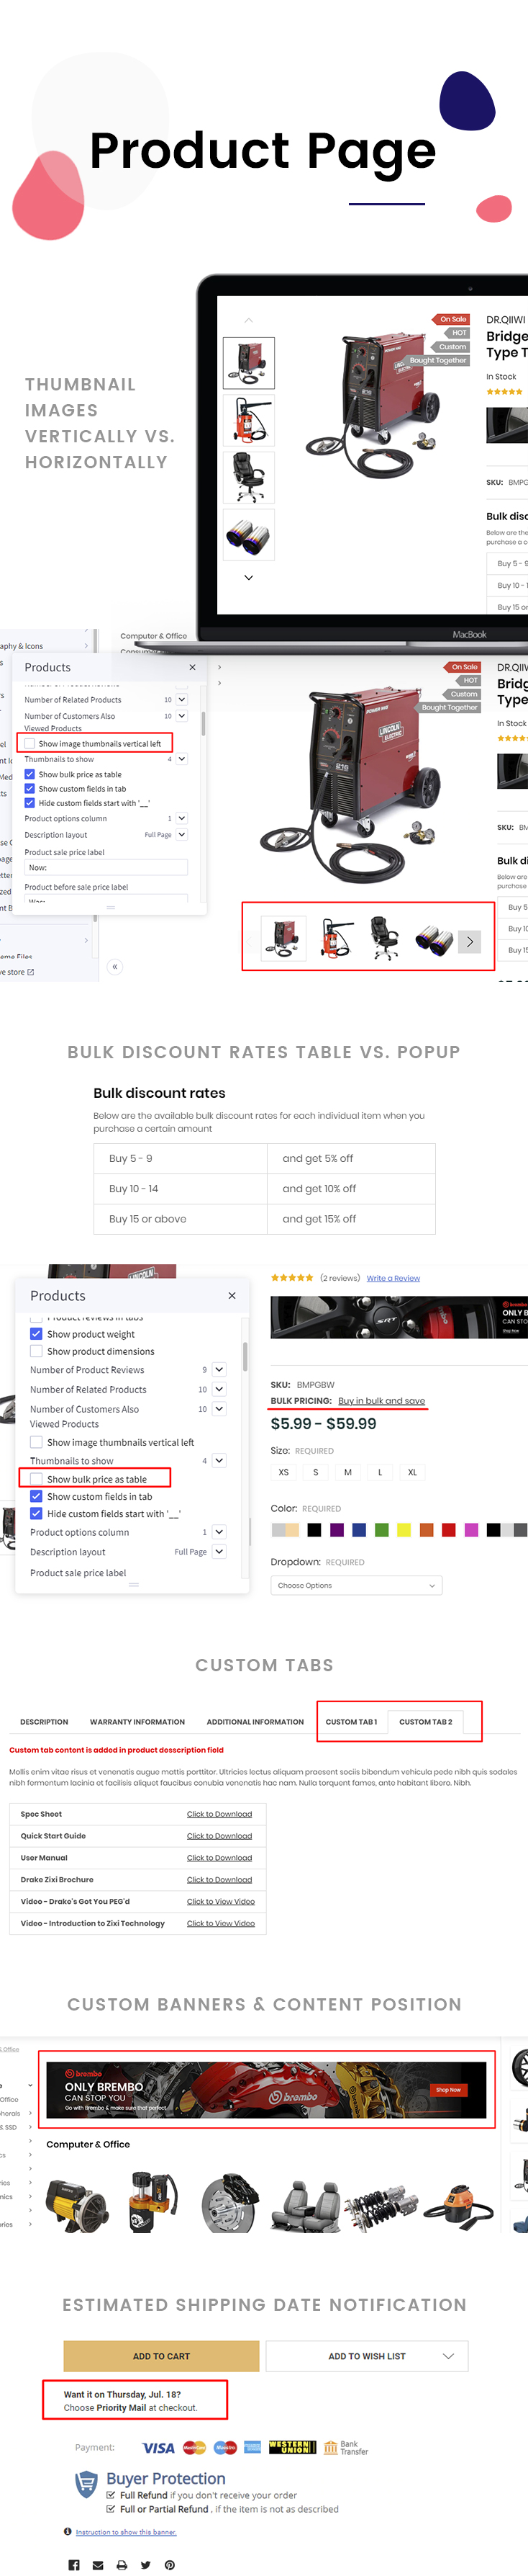Open the Buy in bulk and save link
Image resolution: width=528 pixels, height=2576 pixels.
(381, 1400)
